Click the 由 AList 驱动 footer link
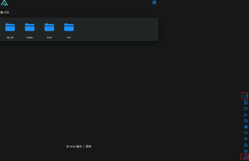 (74, 147)
